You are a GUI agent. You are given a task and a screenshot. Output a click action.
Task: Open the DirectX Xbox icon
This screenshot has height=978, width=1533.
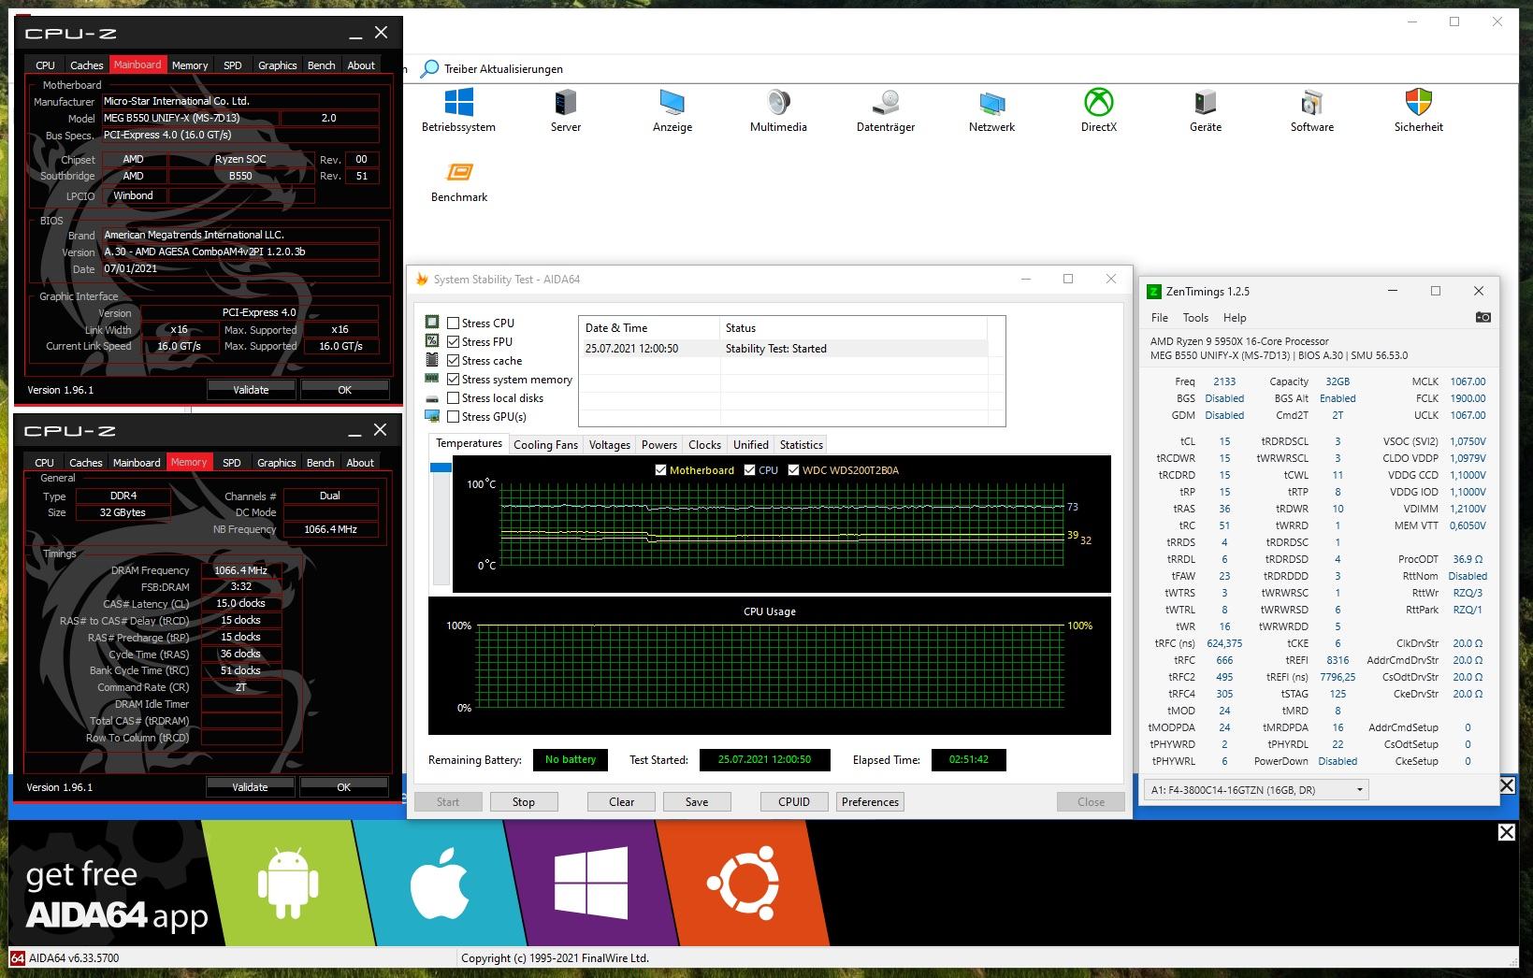[1098, 102]
